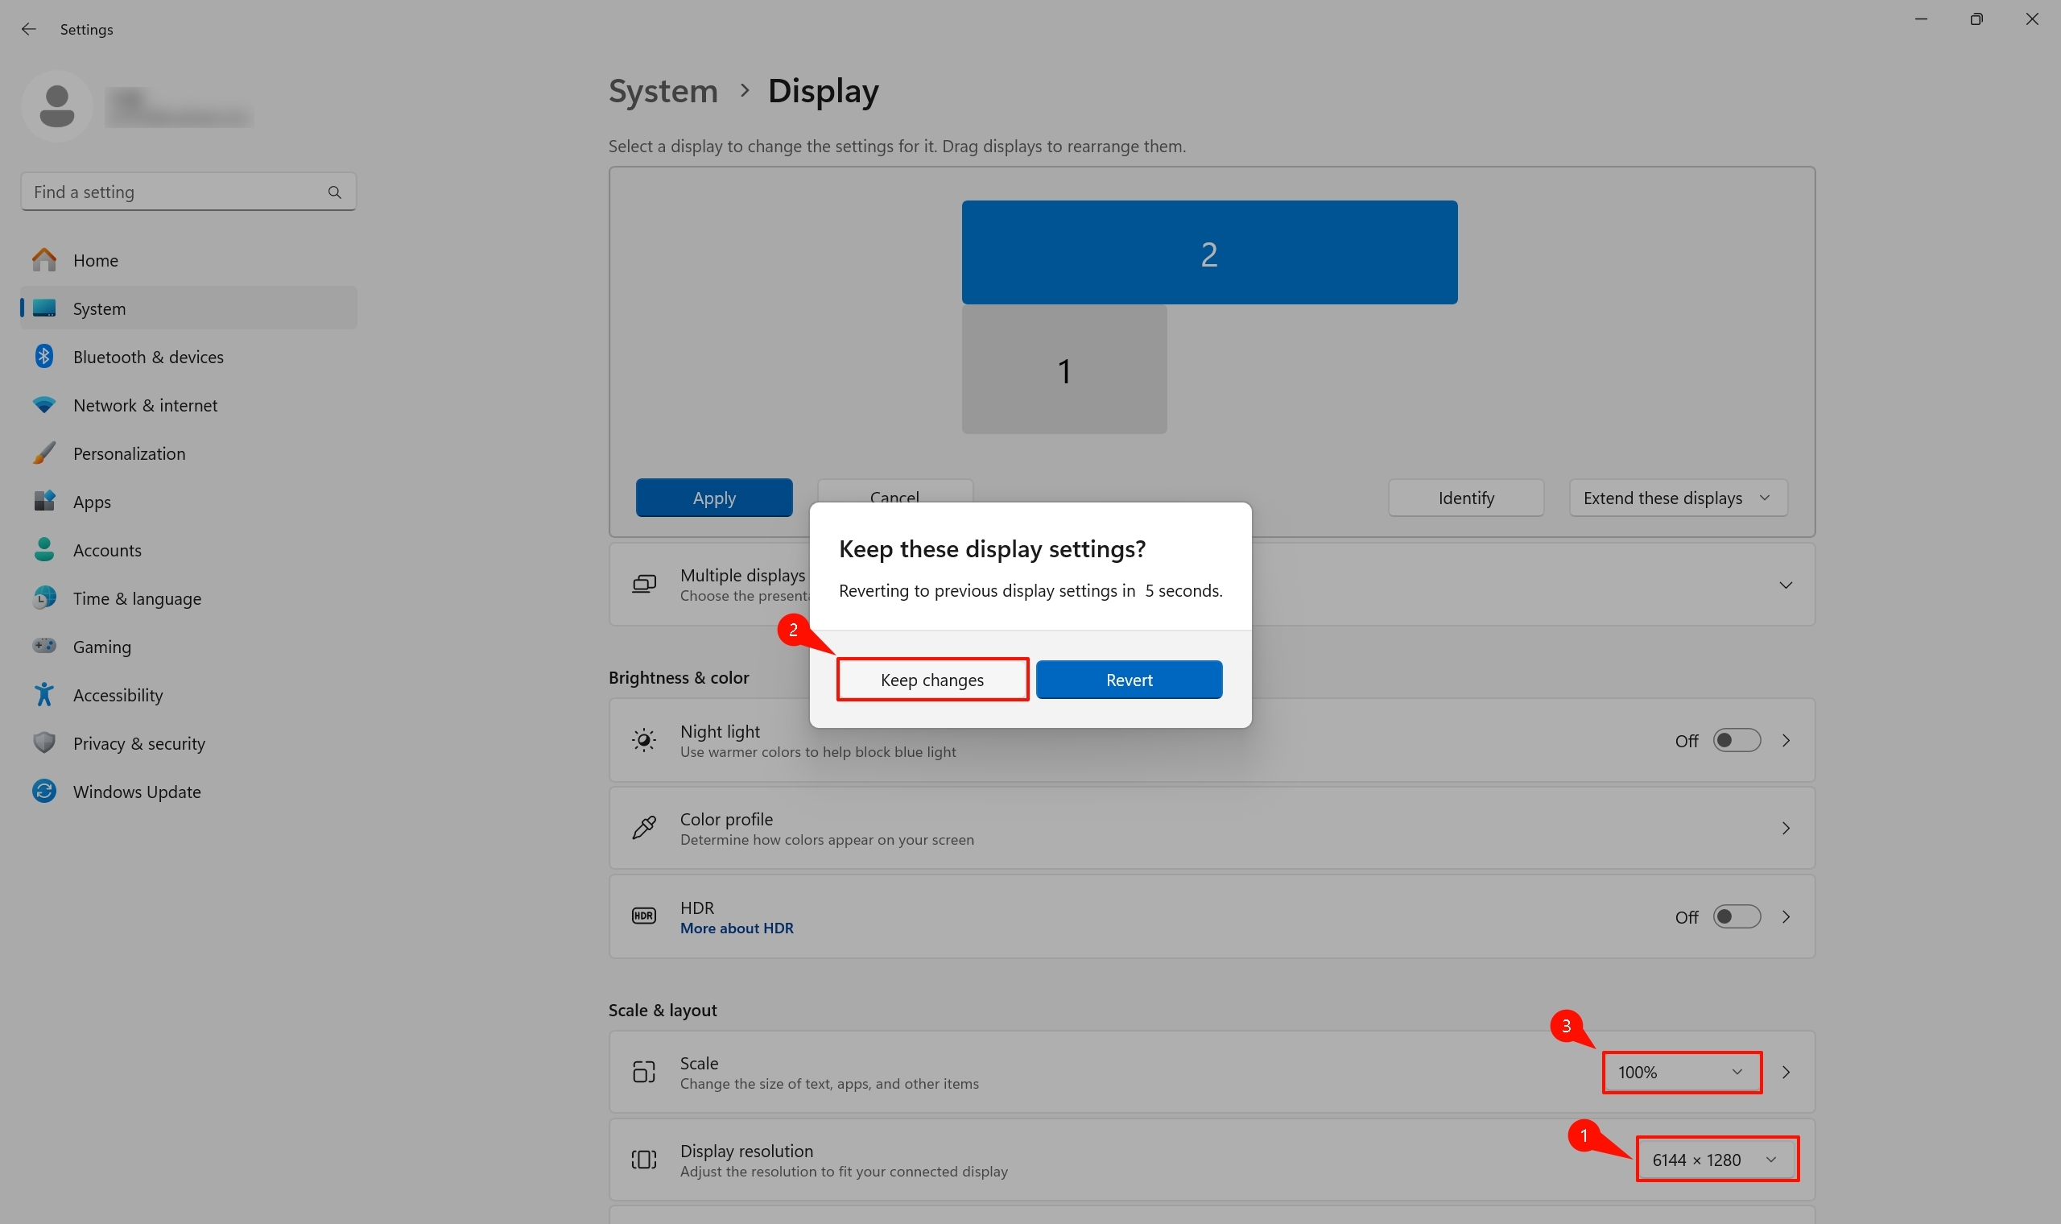The image size is (2061, 1224).
Task: Click Keep changes in the dialog
Action: point(931,680)
